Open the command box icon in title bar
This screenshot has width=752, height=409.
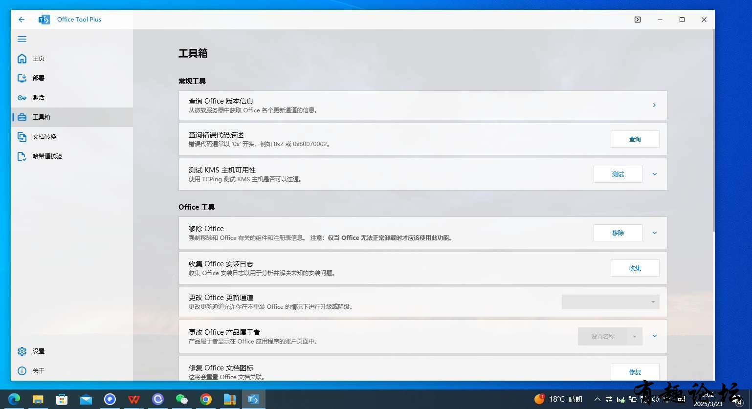coord(638,20)
